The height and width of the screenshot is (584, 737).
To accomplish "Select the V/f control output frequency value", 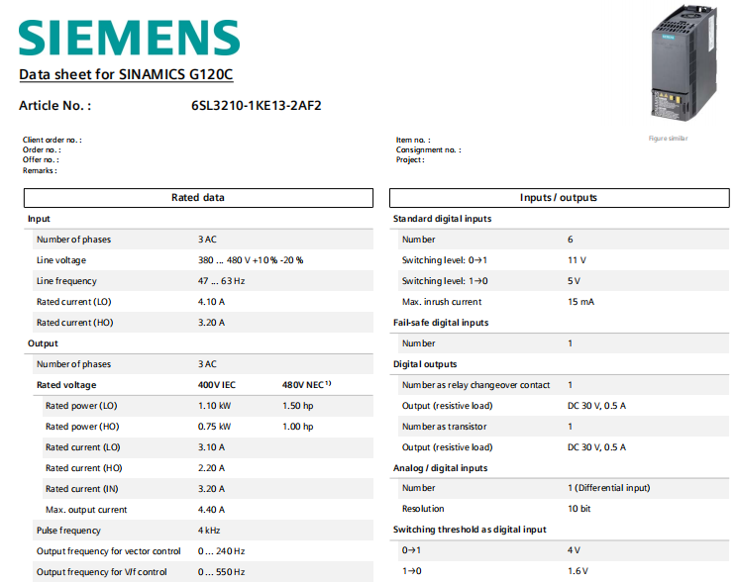I will pyautogui.click(x=222, y=572).
